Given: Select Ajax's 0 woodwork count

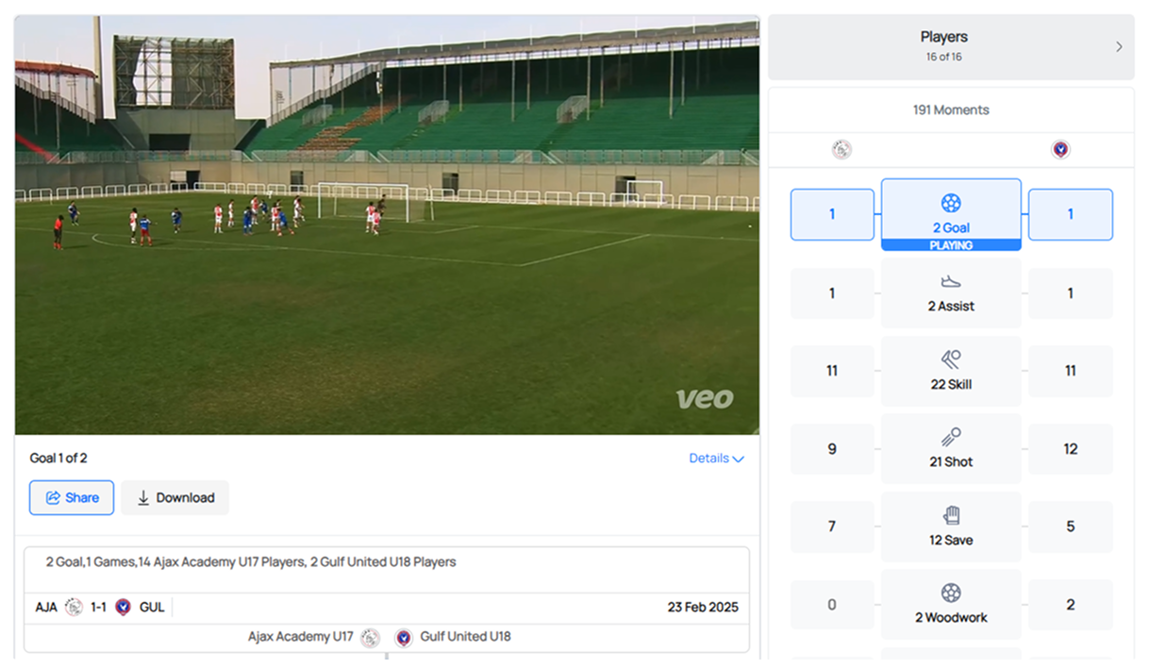Looking at the screenshot, I should click(832, 605).
